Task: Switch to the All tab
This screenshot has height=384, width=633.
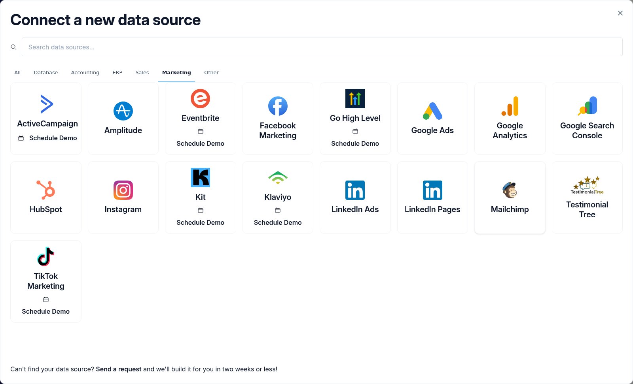Action: point(17,73)
